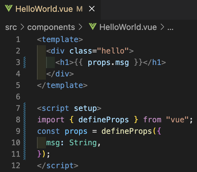Click the chevron after HelloWorld.vue breadcrumb
The width and height of the screenshot is (197, 172).
coord(162,27)
